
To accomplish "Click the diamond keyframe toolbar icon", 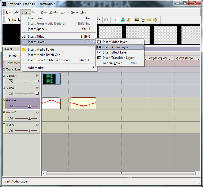I will coord(115,20).
